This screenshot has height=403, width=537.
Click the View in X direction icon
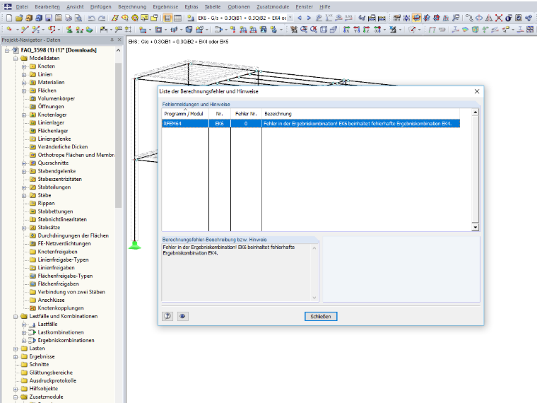346,30
